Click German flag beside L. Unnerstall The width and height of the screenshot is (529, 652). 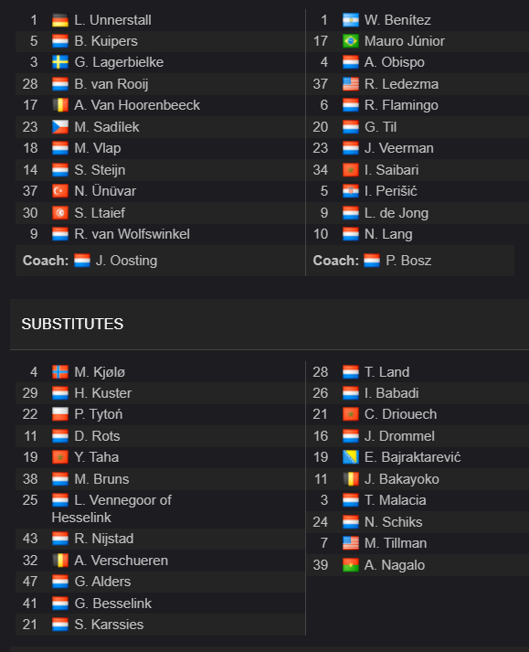60,20
